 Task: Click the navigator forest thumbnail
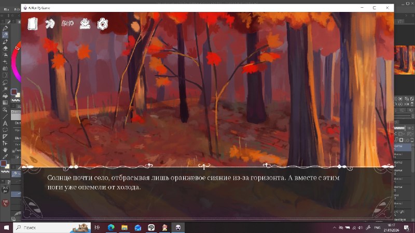click(x=405, y=60)
